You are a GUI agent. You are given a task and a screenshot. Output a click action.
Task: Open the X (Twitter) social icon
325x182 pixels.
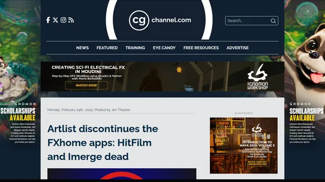(55, 20)
